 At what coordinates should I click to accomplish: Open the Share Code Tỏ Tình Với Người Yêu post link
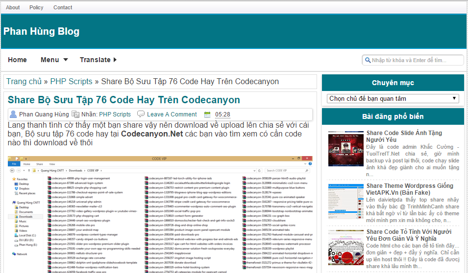(x=409, y=235)
